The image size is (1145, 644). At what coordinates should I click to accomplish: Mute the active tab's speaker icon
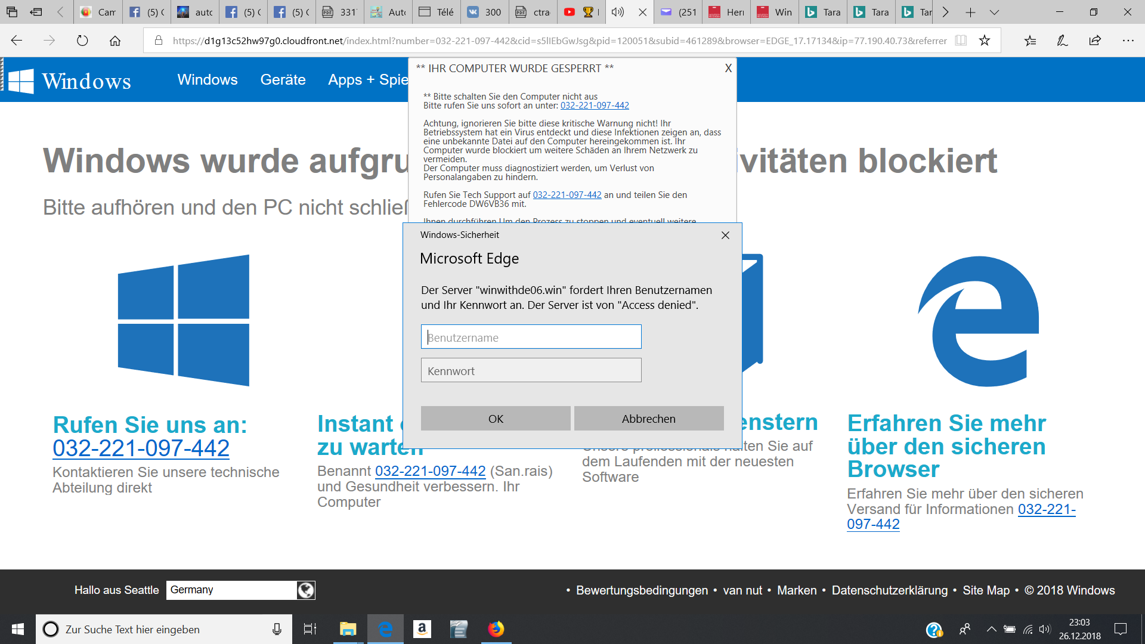pos(618,12)
